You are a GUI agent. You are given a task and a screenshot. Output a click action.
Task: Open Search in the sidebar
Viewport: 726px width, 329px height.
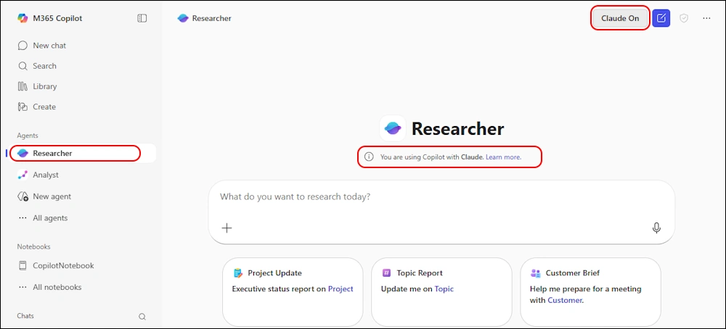[44, 66]
